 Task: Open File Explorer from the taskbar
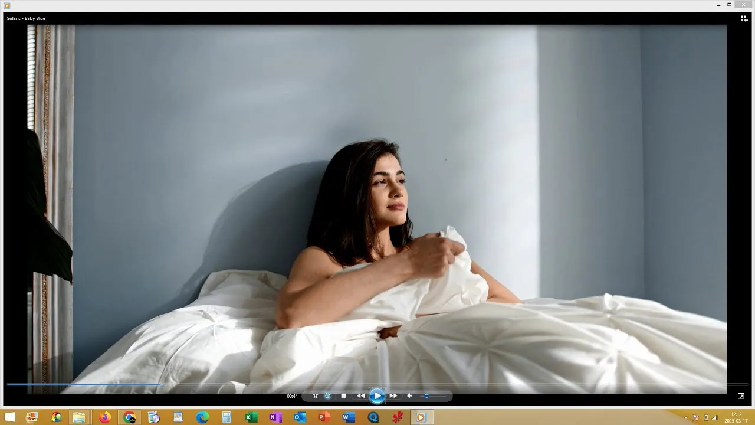[79, 417]
